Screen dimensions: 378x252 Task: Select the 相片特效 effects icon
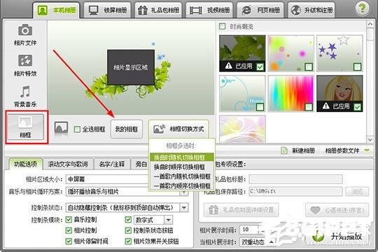click(25, 60)
